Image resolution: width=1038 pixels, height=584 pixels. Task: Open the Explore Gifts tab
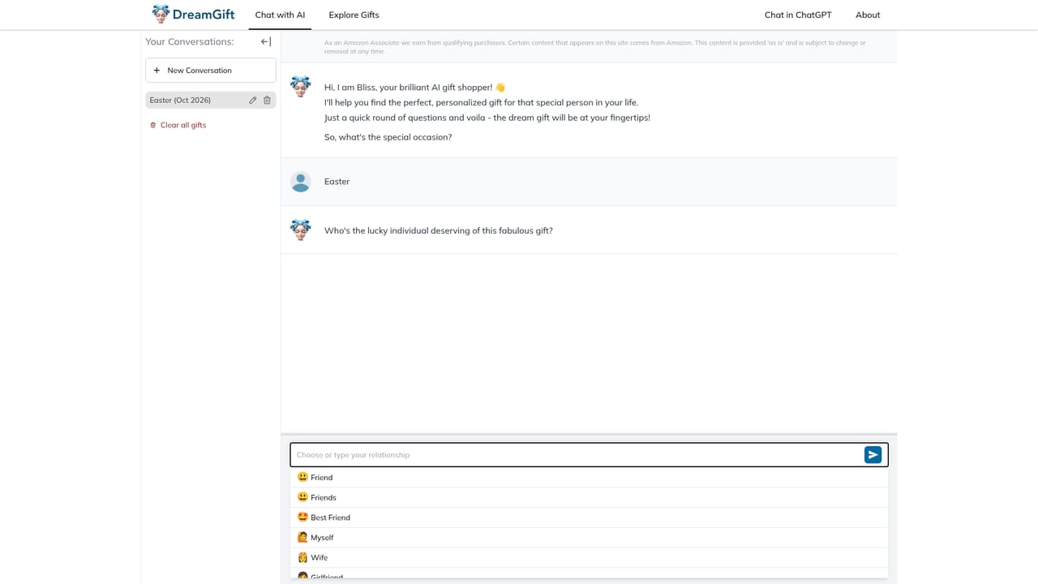click(x=354, y=15)
